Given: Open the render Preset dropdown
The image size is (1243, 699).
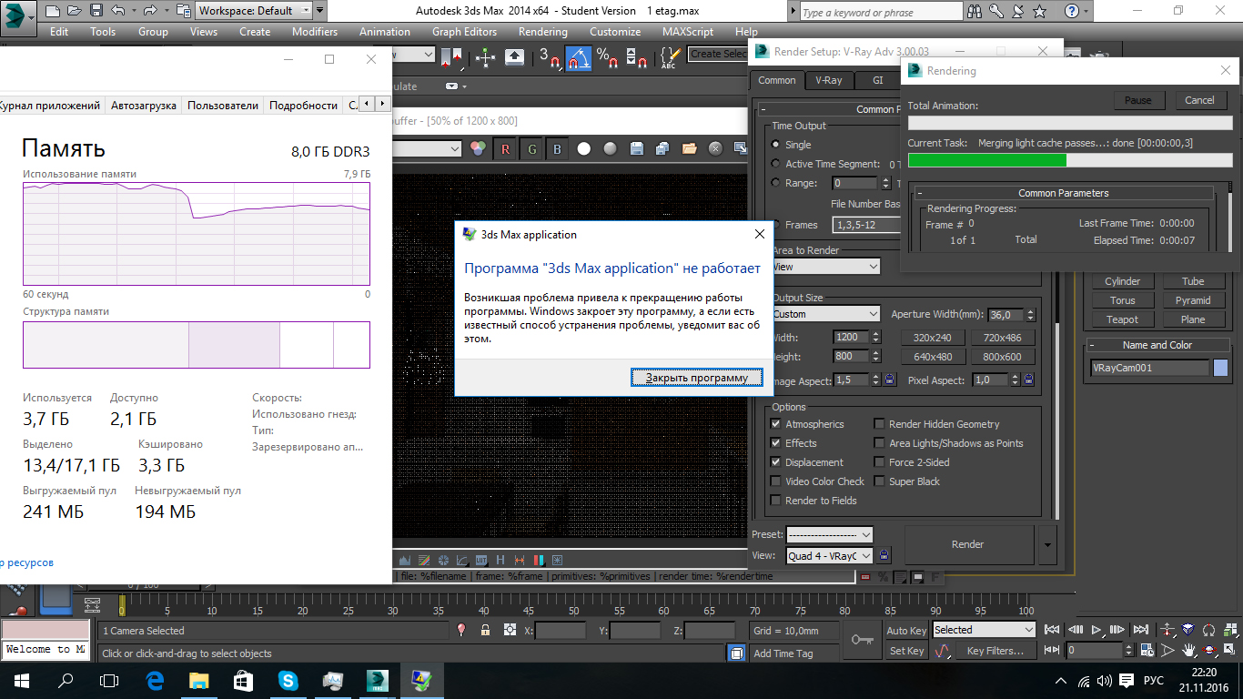Looking at the screenshot, I should 830,534.
